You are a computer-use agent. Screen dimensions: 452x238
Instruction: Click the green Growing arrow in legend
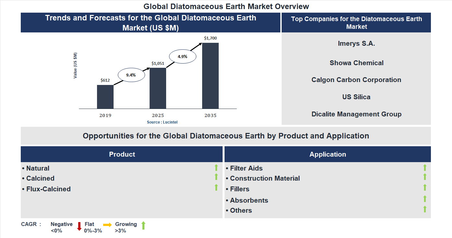point(143,225)
